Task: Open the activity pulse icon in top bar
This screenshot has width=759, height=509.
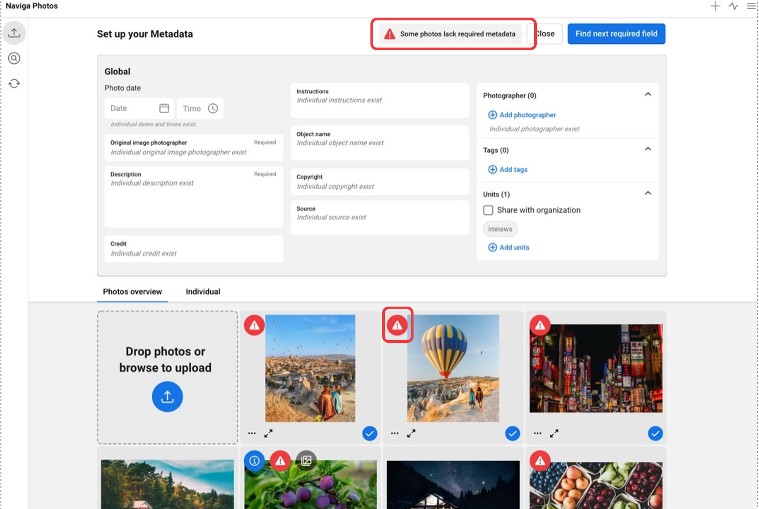Action: coord(733,6)
